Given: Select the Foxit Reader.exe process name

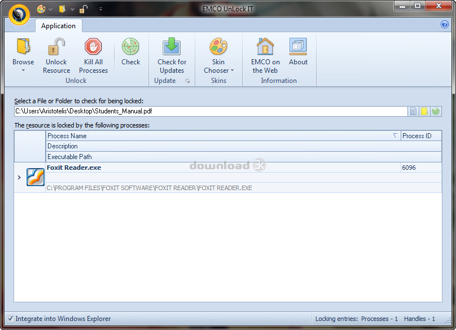Looking at the screenshot, I should click(x=74, y=168).
